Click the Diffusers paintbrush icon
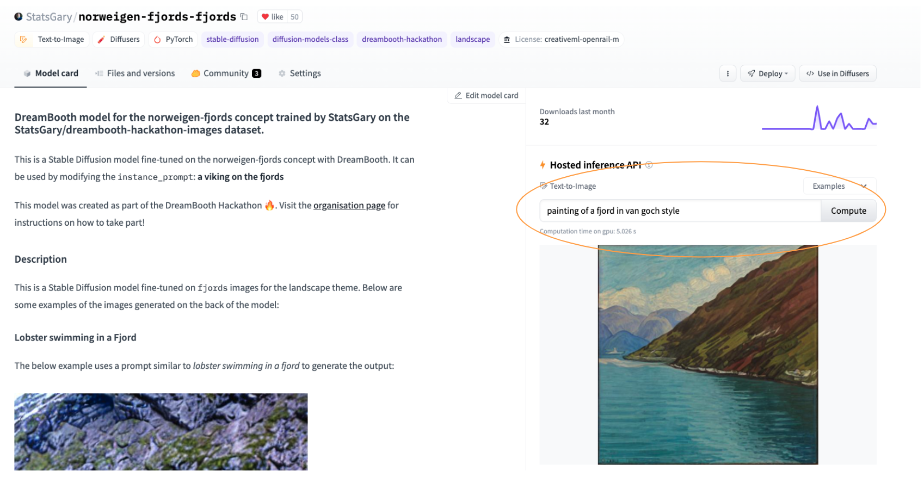Viewport: 924px width, 477px height. point(100,39)
